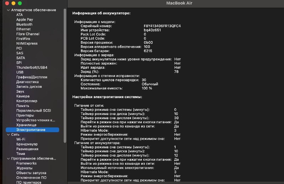Select Камера in the sidebar
This screenshot has width=284, height=184.
[x=23, y=96]
